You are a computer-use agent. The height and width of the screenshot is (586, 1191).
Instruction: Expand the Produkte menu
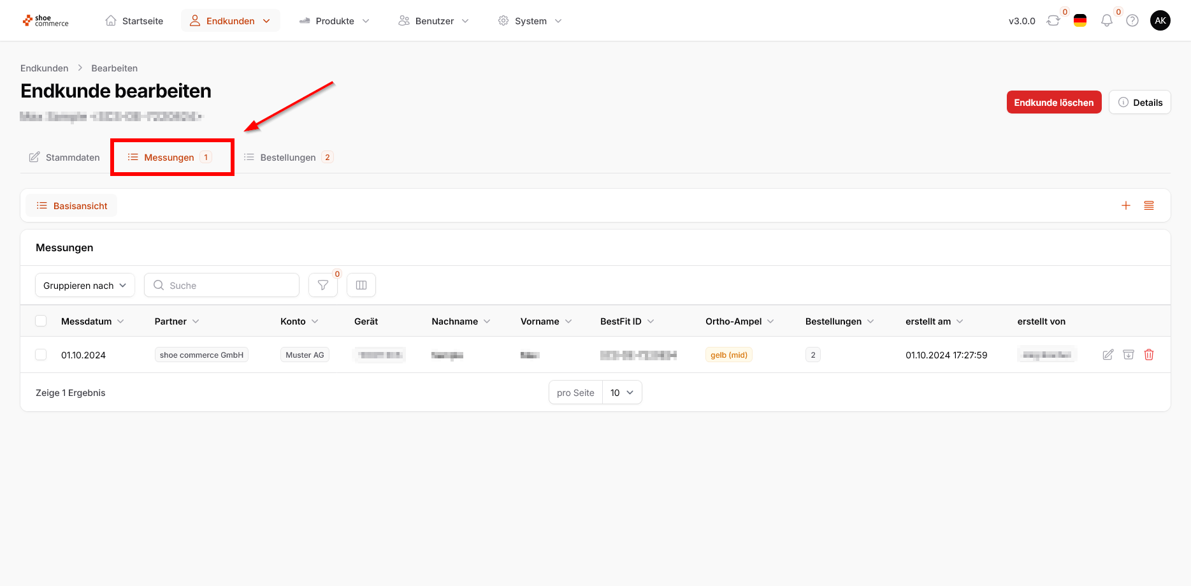coord(334,21)
